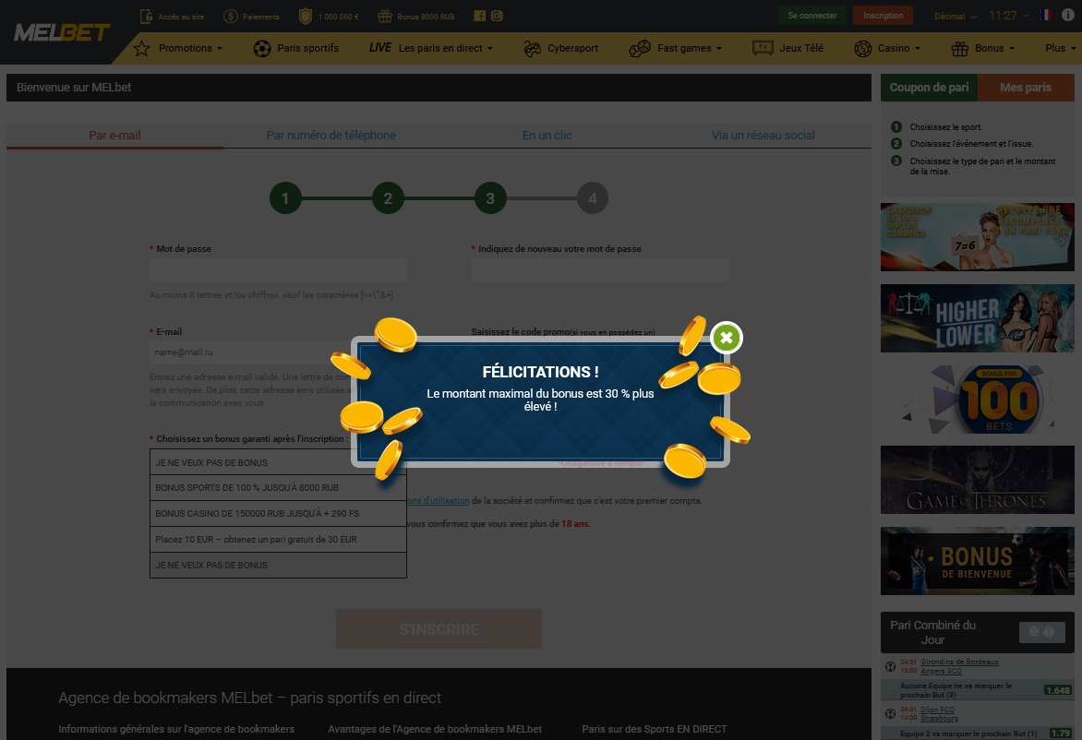Screen dimensions: 1082x740
Task: Open the Plus navigation dropdown
Action: coord(1061,48)
